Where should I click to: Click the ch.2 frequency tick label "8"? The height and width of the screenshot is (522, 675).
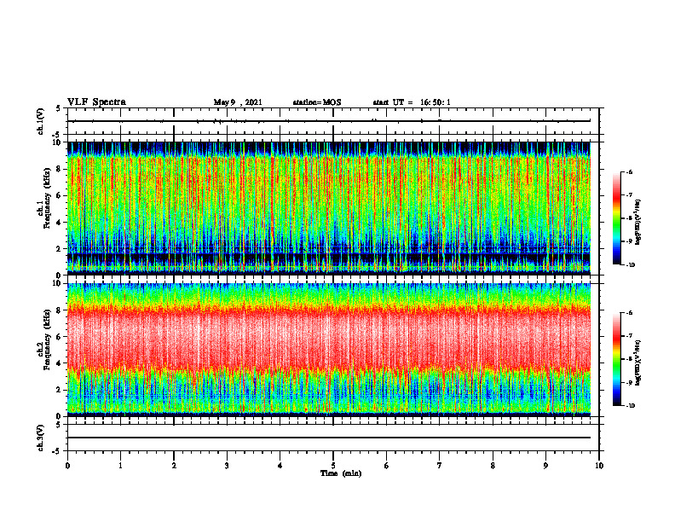click(x=60, y=310)
